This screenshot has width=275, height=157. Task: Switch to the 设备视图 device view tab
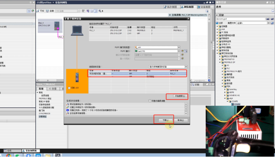tap(204, 7)
